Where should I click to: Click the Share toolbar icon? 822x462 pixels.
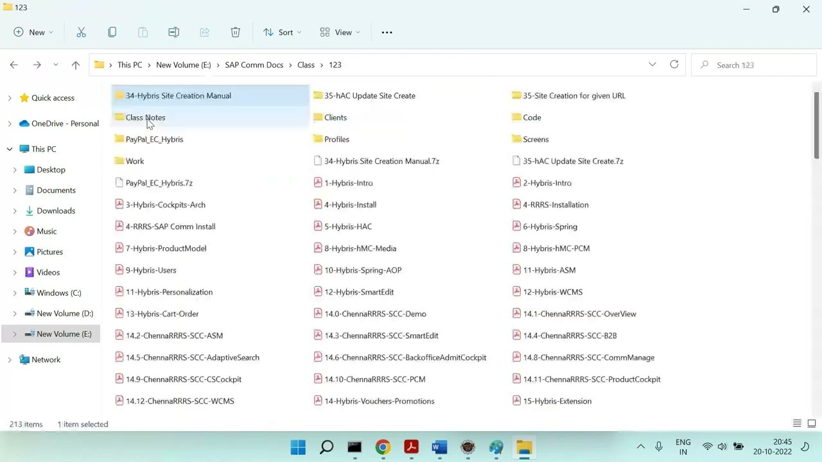204,32
